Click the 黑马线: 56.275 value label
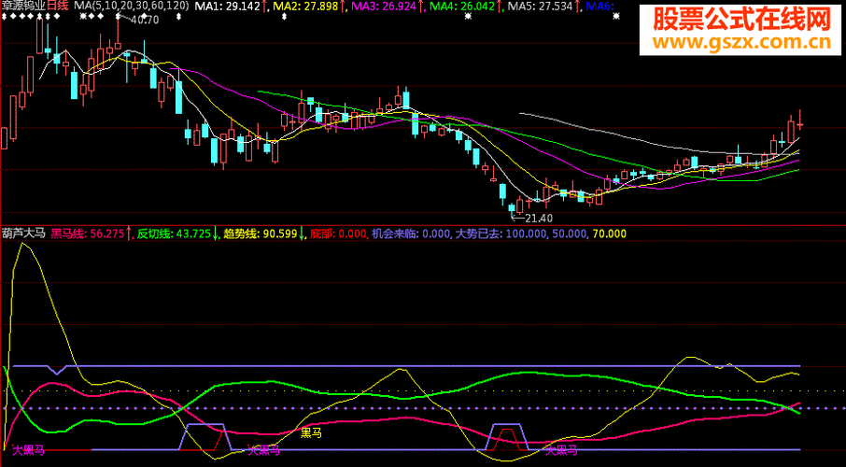 coord(87,233)
